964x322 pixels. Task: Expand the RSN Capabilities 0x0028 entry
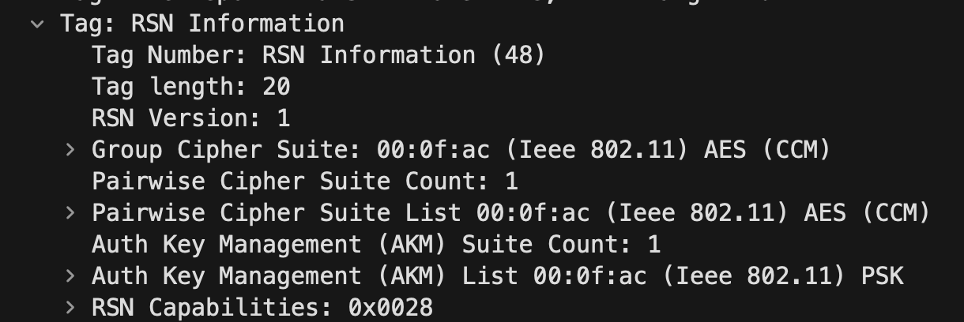(x=70, y=307)
